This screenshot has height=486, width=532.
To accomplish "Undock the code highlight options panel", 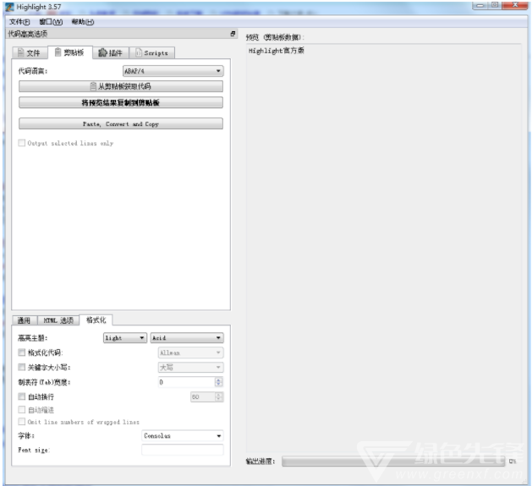I will pyautogui.click(x=233, y=34).
